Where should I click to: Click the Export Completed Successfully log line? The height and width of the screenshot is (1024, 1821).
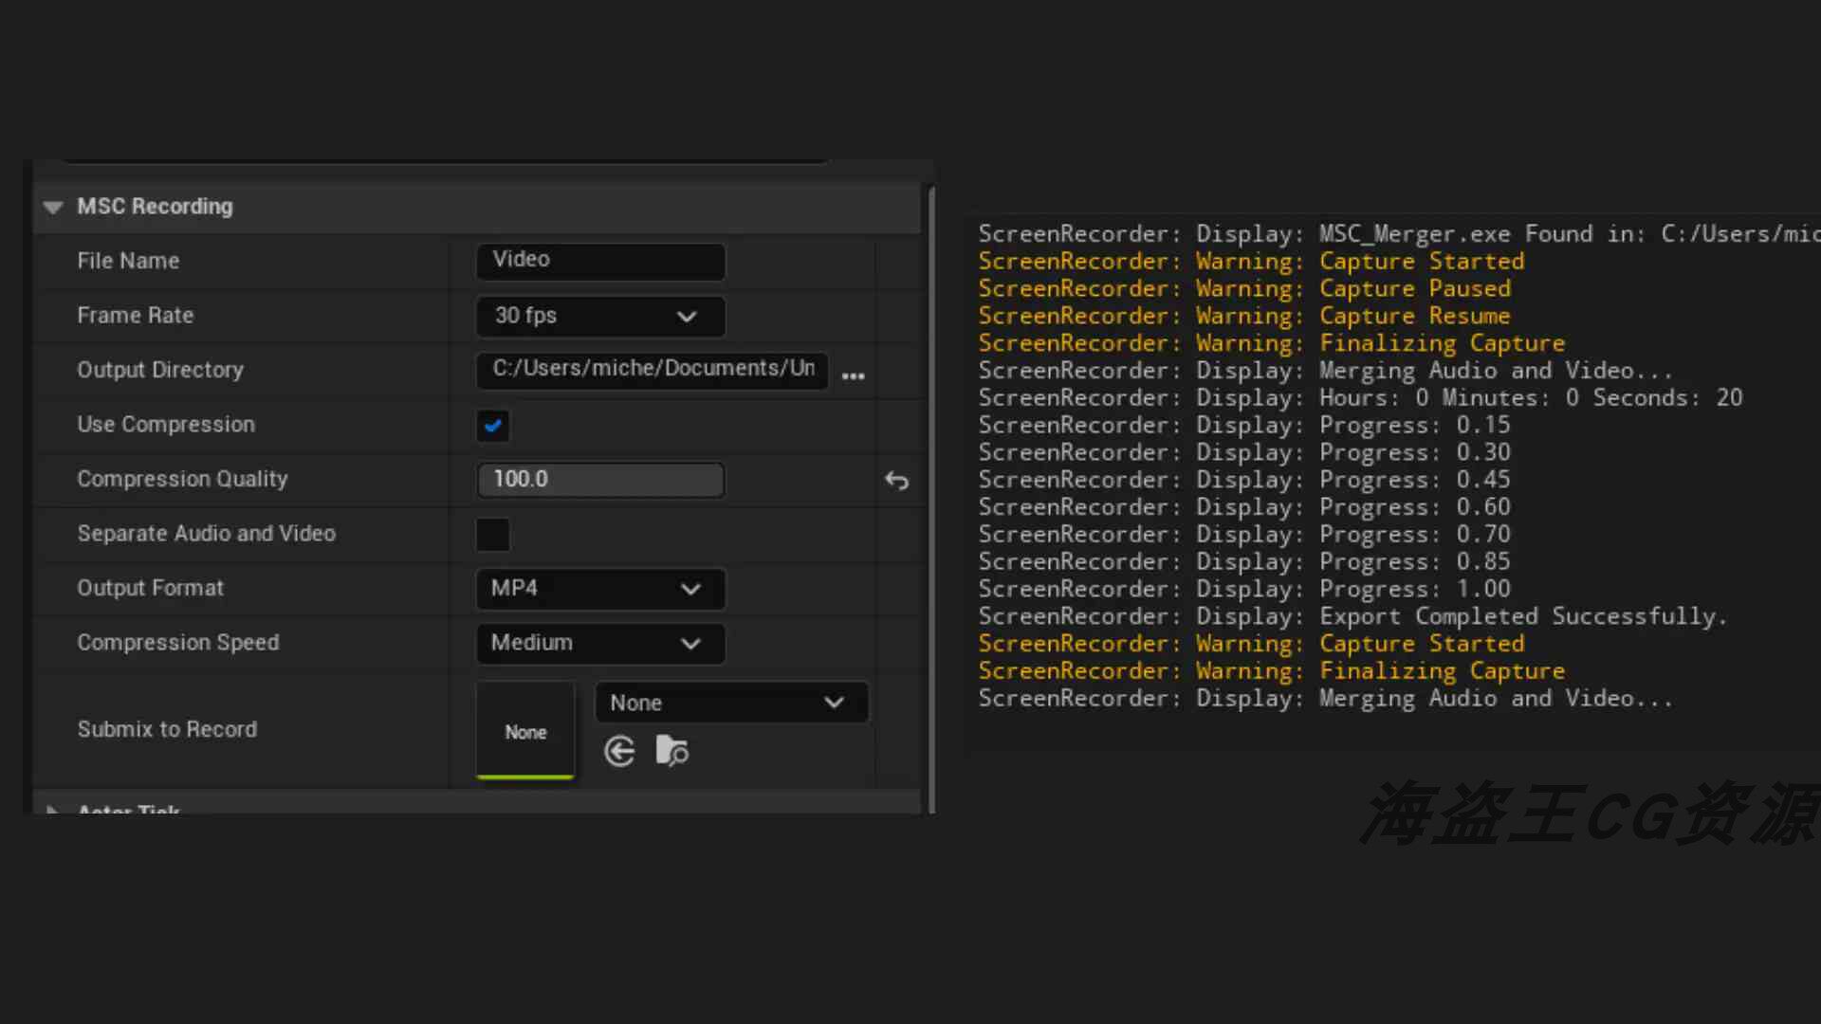coord(1352,617)
